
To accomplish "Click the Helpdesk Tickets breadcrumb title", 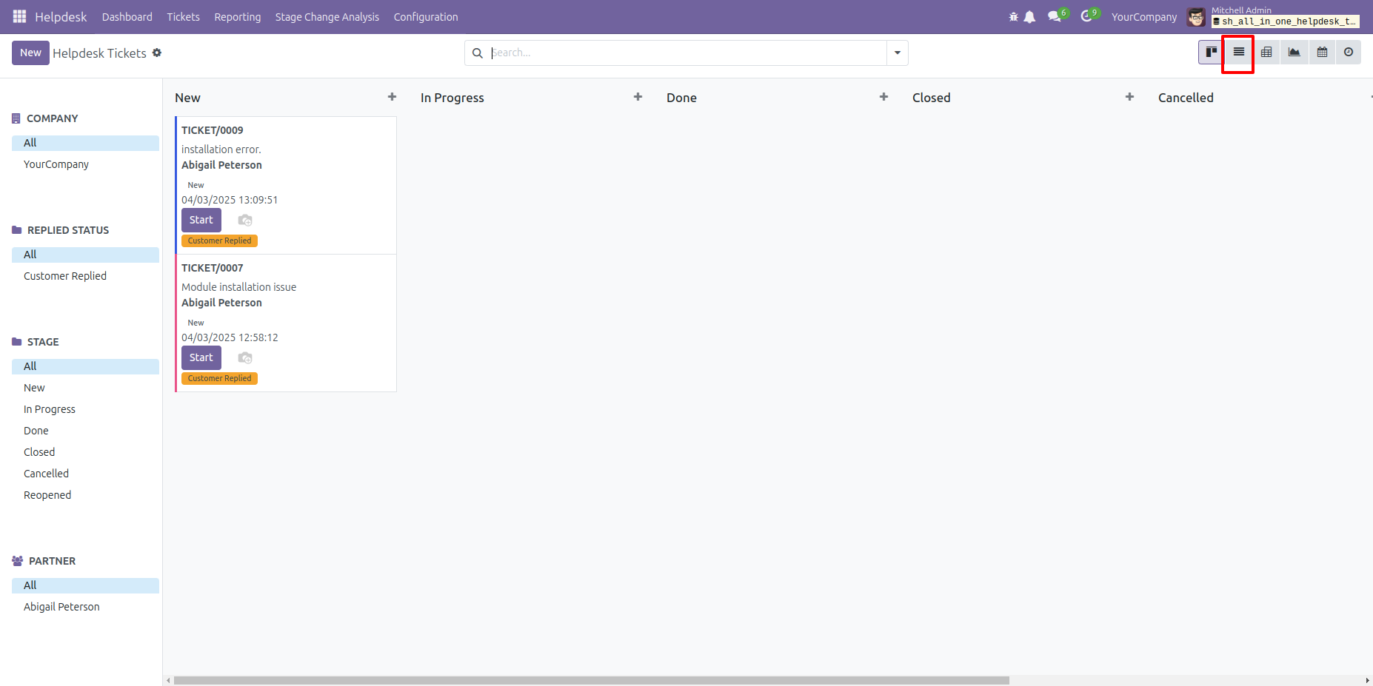I will coord(100,53).
